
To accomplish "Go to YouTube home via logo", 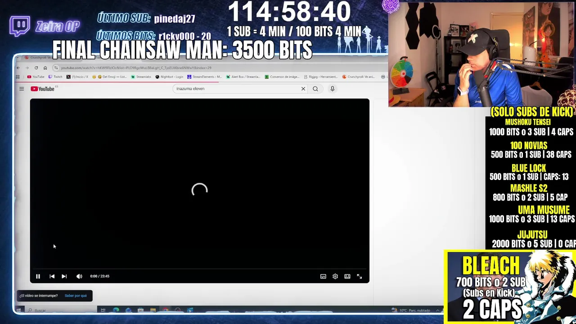I will tap(43, 89).
